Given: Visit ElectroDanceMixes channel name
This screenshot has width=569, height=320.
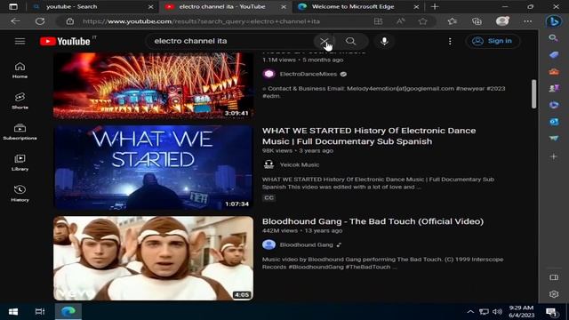Looking at the screenshot, I should [309, 74].
